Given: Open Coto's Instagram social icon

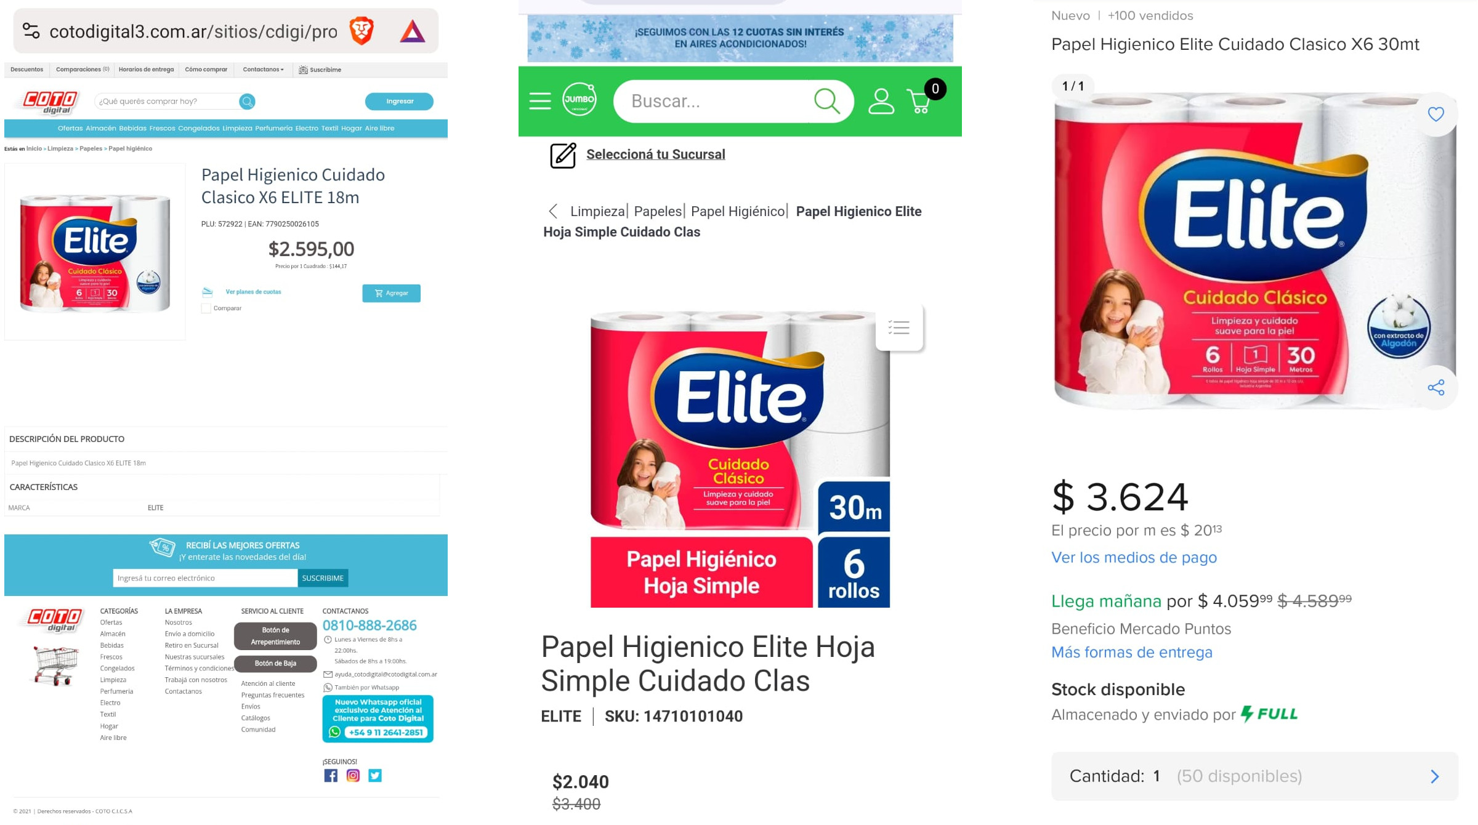Looking at the screenshot, I should pos(353,776).
